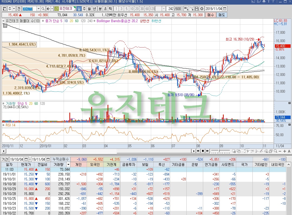The image size is (292, 215).
Task: Click the data grid icon on the chart
Action: point(5,26)
